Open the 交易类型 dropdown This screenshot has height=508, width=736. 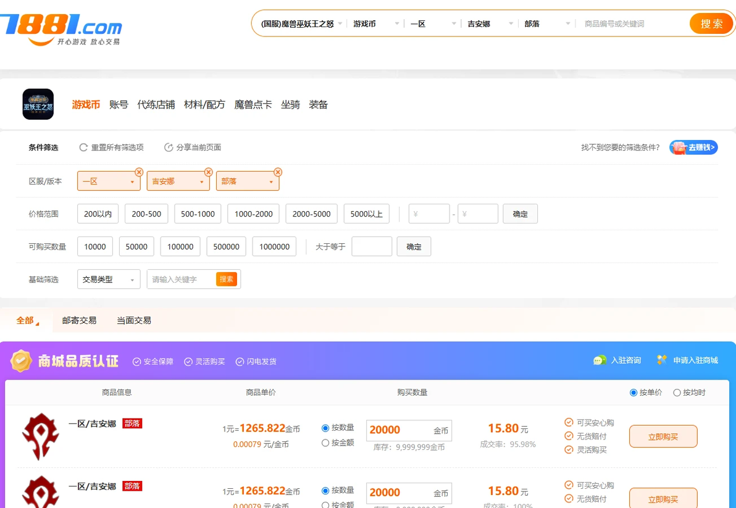coord(109,279)
